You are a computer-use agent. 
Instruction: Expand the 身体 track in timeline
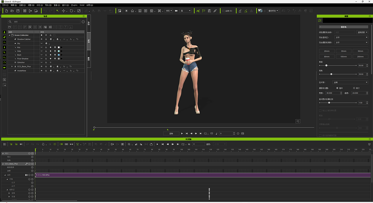tap(9, 193)
